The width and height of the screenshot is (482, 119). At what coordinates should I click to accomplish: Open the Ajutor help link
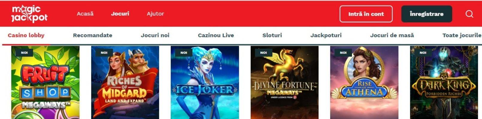[x=155, y=14]
